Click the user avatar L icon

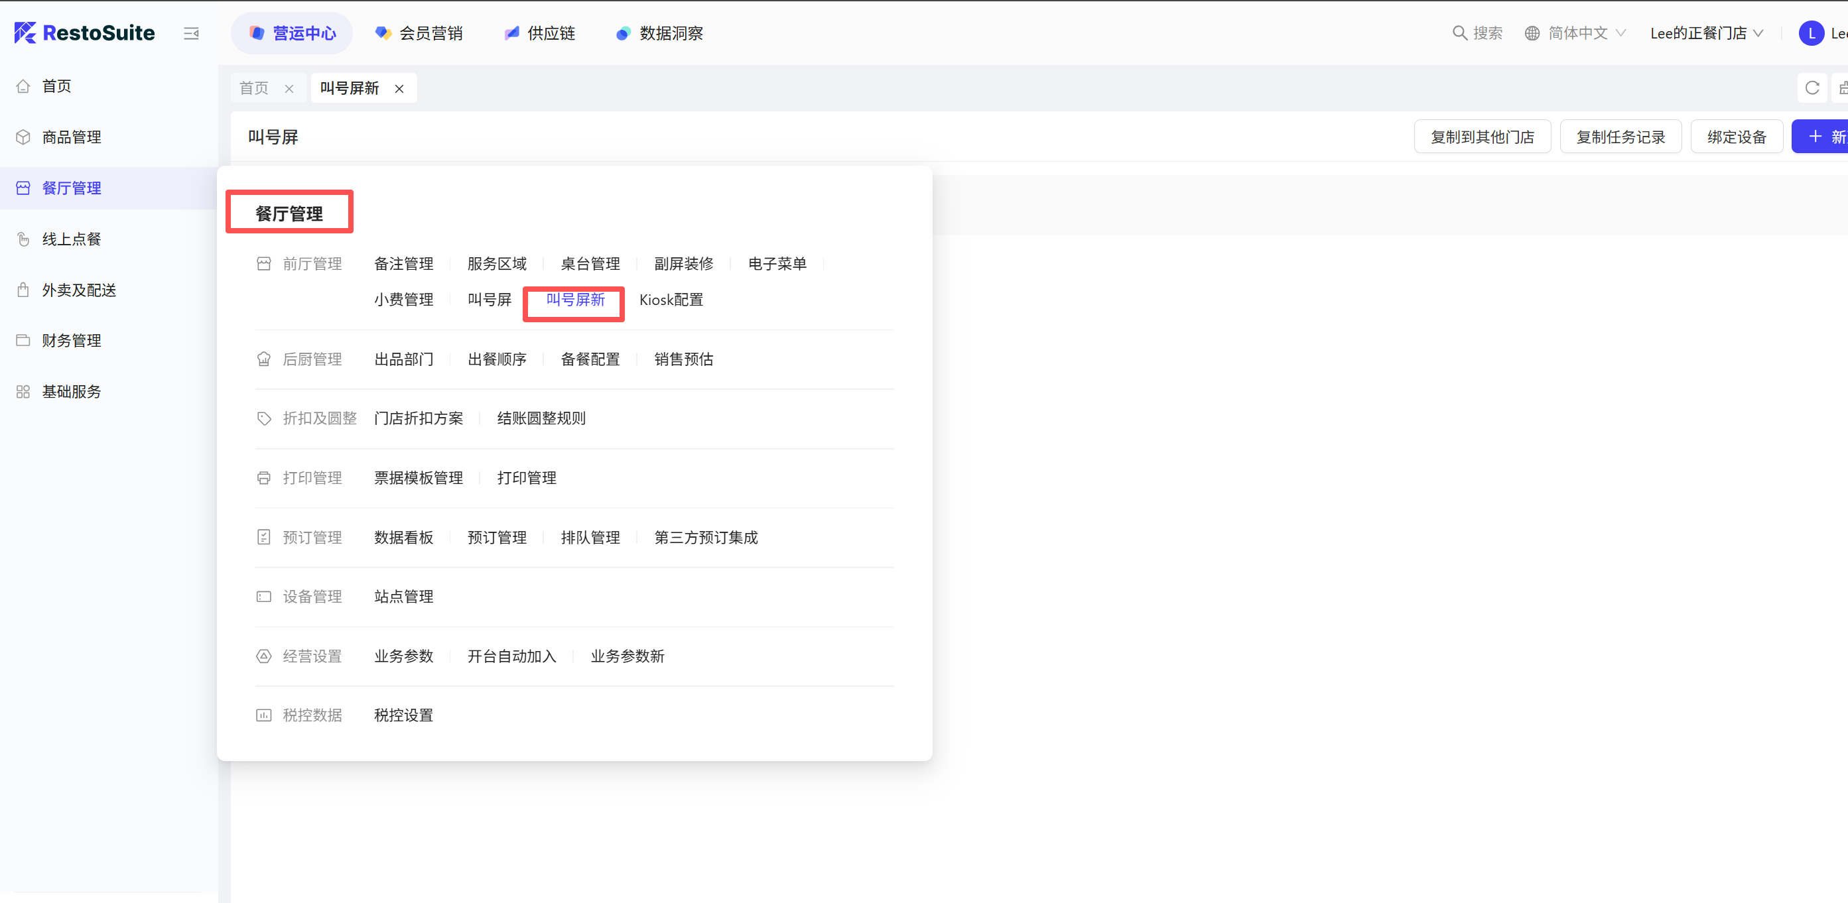pos(1812,33)
